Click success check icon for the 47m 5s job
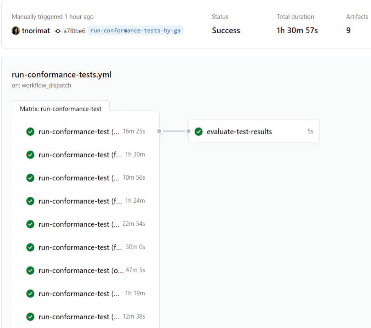The height and width of the screenshot is (328, 371). tap(30, 270)
